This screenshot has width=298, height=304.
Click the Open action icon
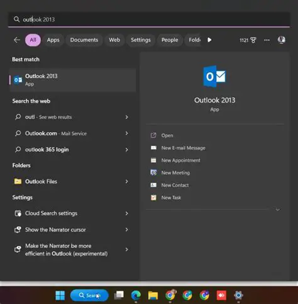pos(153,135)
